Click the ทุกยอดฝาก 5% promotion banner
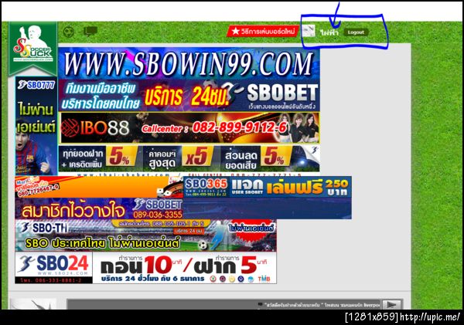Viewport: 464px width, 325px height. click(x=189, y=159)
